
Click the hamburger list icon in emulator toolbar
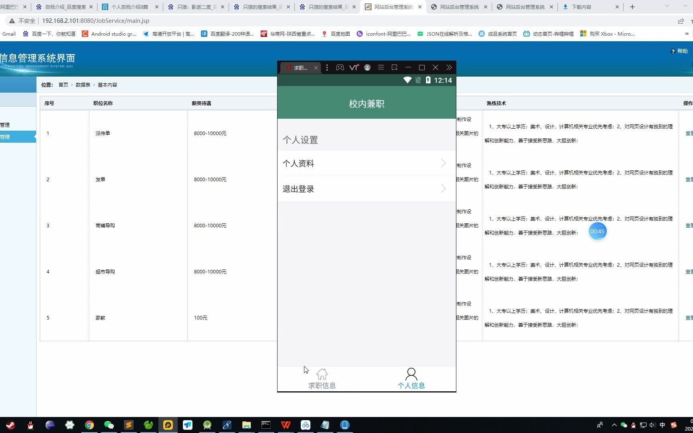coord(381,67)
